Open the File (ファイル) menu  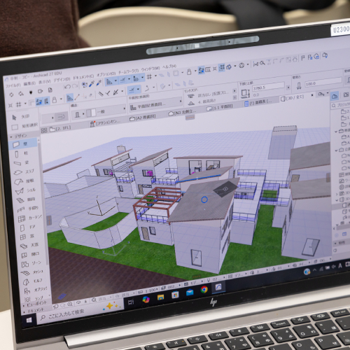click(13, 85)
